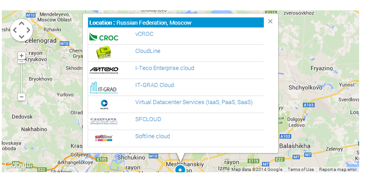Image resolution: width=369 pixels, height=179 pixels.
Task: Click the Dolgoye Ledovo map label
Action: [297, 122]
